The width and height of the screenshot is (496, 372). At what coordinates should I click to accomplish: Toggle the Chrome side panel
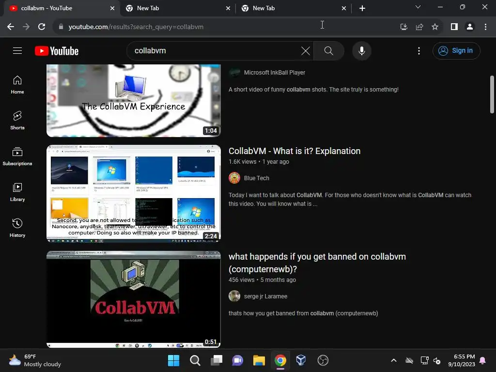click(454, 27)
